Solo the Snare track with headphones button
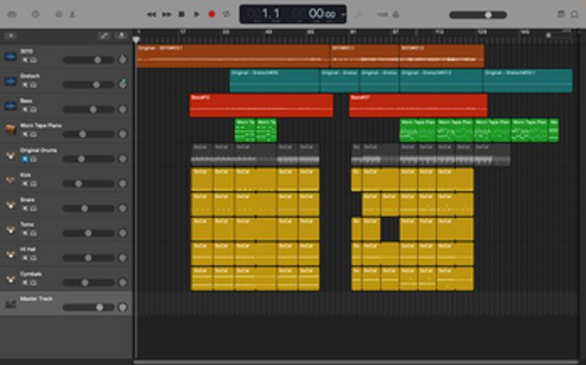The width and height of the screenshot is (586, 365). coord(33,208)
